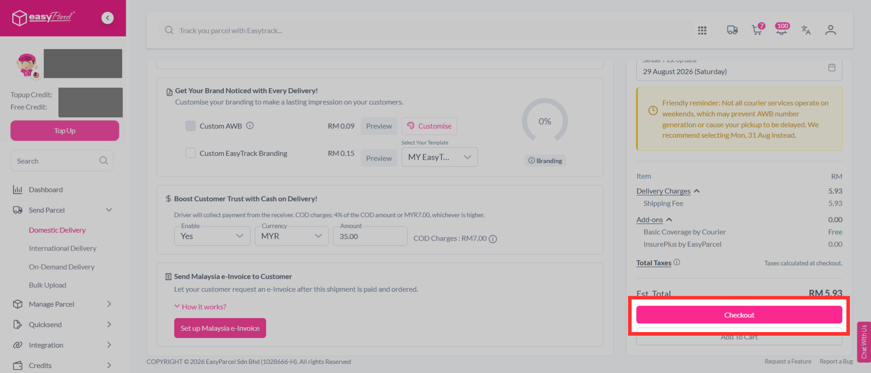Enable the Custom EasyTrack Branding checkbox
The width and height of the screenshot is (871, 373).
tap(191, 153)
